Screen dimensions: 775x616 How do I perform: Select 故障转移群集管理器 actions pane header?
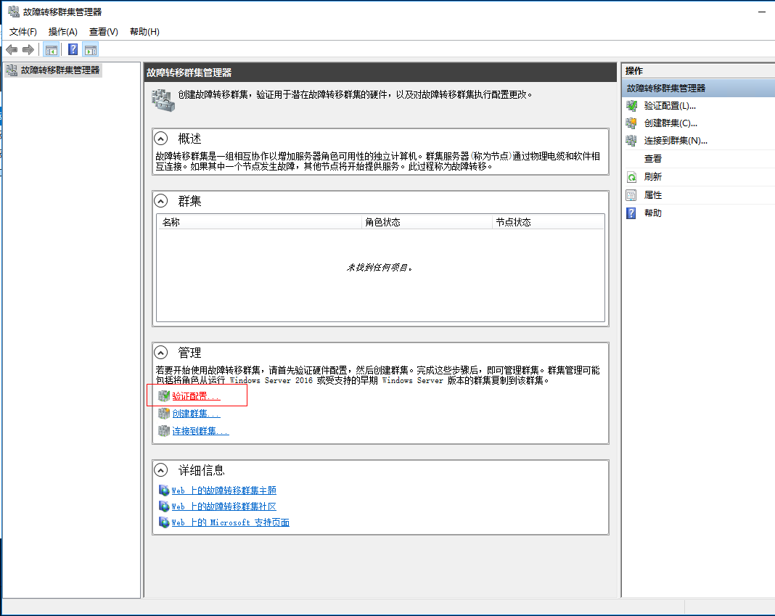pos(698,88)
